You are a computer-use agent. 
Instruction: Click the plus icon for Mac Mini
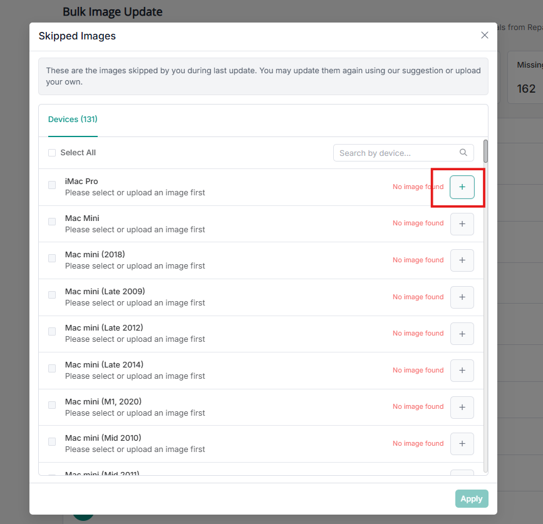click(x=462, y=223)
